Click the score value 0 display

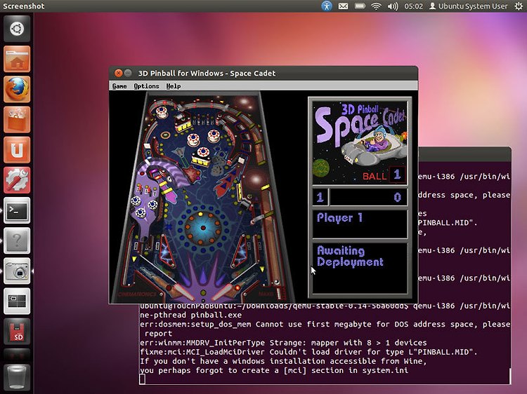click(397, 197)
